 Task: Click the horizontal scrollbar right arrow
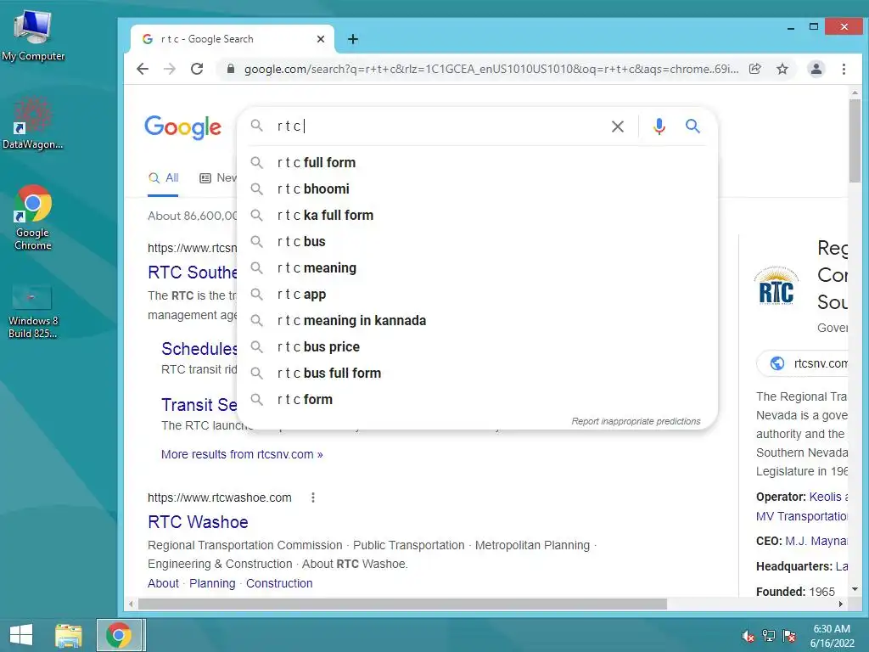(841, 604)
